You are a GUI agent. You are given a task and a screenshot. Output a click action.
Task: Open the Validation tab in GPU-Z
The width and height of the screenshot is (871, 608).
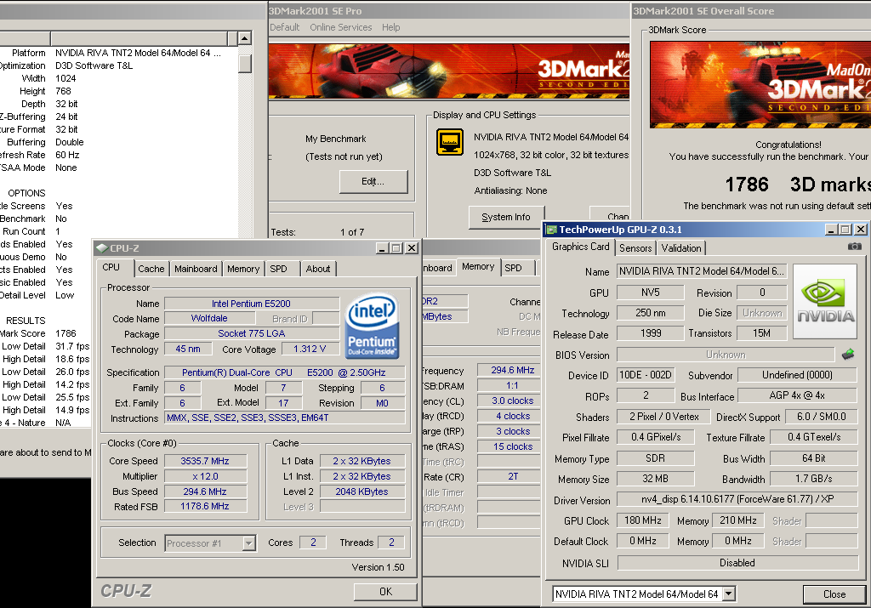pyautogui.click(x=681, y=248)
